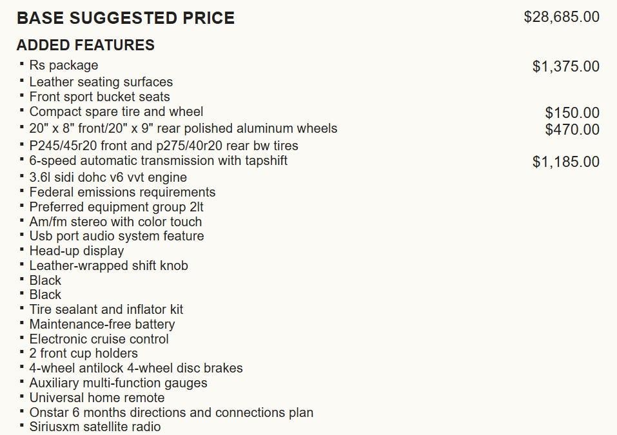Click the Preferred equipment group 2lt entry
The width and height of the screenshot is (617, 435).
[x=117, y=207]
